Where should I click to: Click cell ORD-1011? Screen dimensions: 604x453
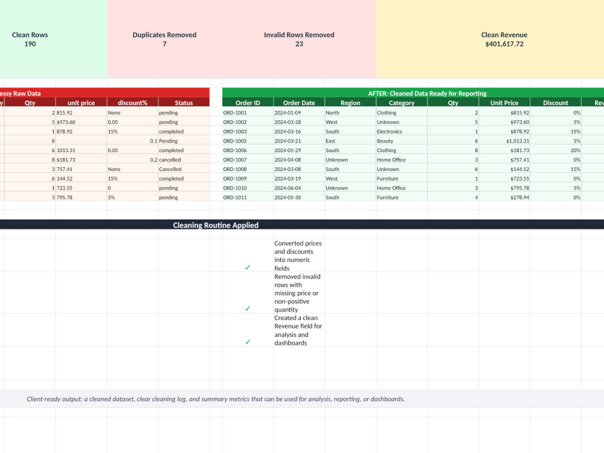tap(248, 197)
